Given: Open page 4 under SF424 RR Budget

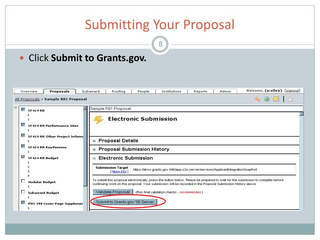Looking at the screenshot, I should coord(28,176).
